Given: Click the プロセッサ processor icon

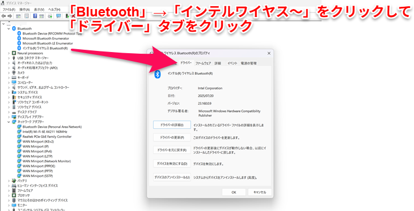Looking at the screenshot, I should click(x=14, y=196).
